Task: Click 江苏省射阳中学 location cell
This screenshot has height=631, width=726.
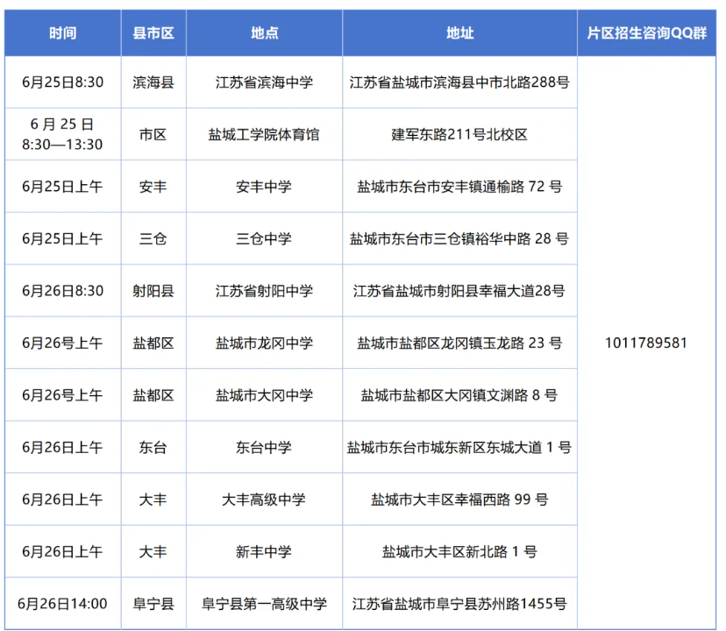Action: (x=265, y=291)
